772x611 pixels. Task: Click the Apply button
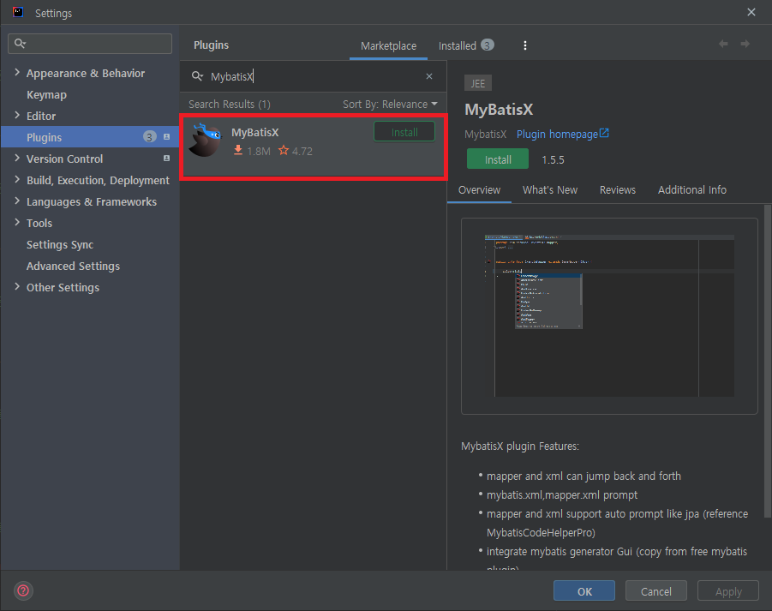coord(728,590)
